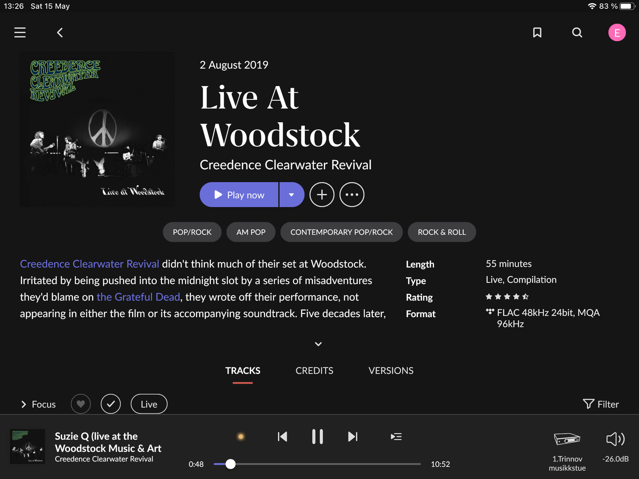Open the search magnifier
Viewport: 639px width, 479px height.
point(577,32)
